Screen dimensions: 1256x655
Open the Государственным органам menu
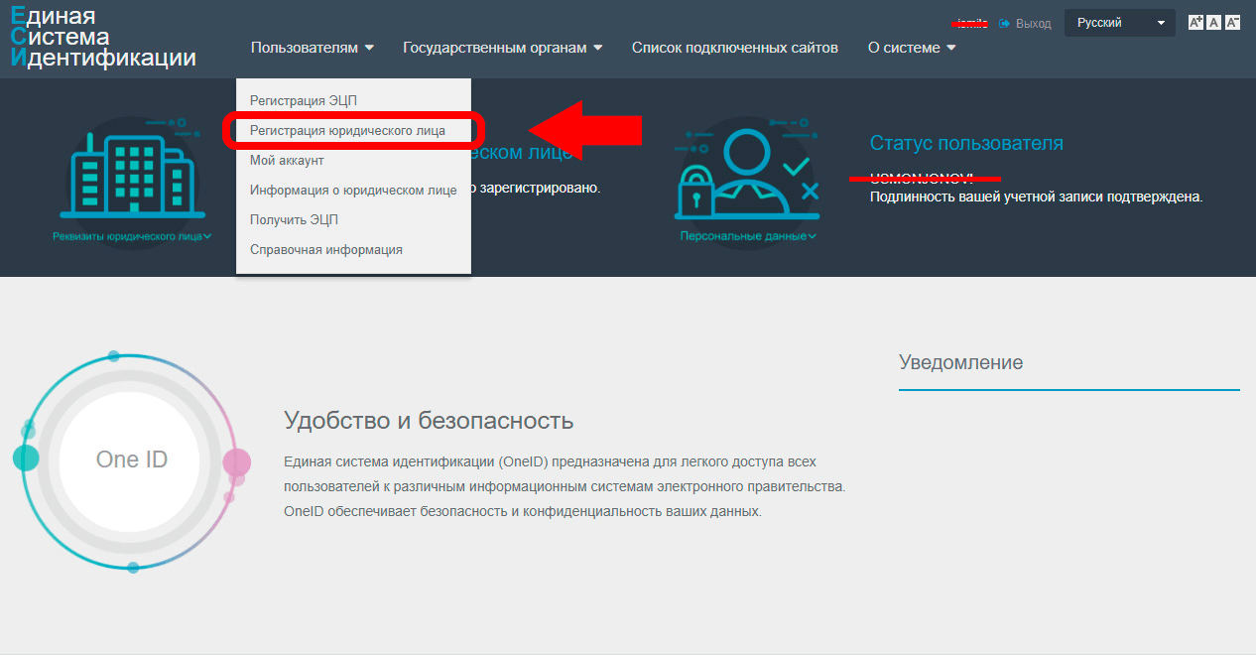pos(503,48)
